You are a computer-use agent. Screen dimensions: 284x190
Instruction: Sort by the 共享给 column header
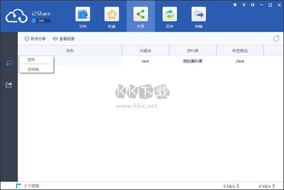(x=145, y=50)
